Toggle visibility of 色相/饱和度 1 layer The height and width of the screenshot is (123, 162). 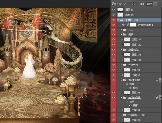114,25
